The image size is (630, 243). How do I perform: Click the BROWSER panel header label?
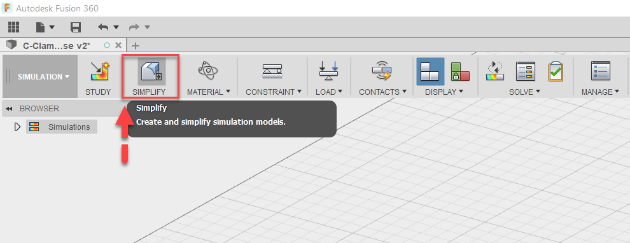pos(39,108)
